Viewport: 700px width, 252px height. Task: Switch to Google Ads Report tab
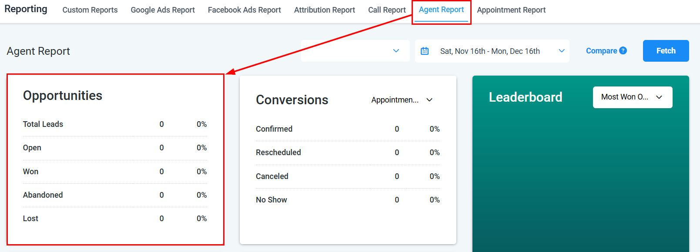pyautogui.click(x=163, y=10)
